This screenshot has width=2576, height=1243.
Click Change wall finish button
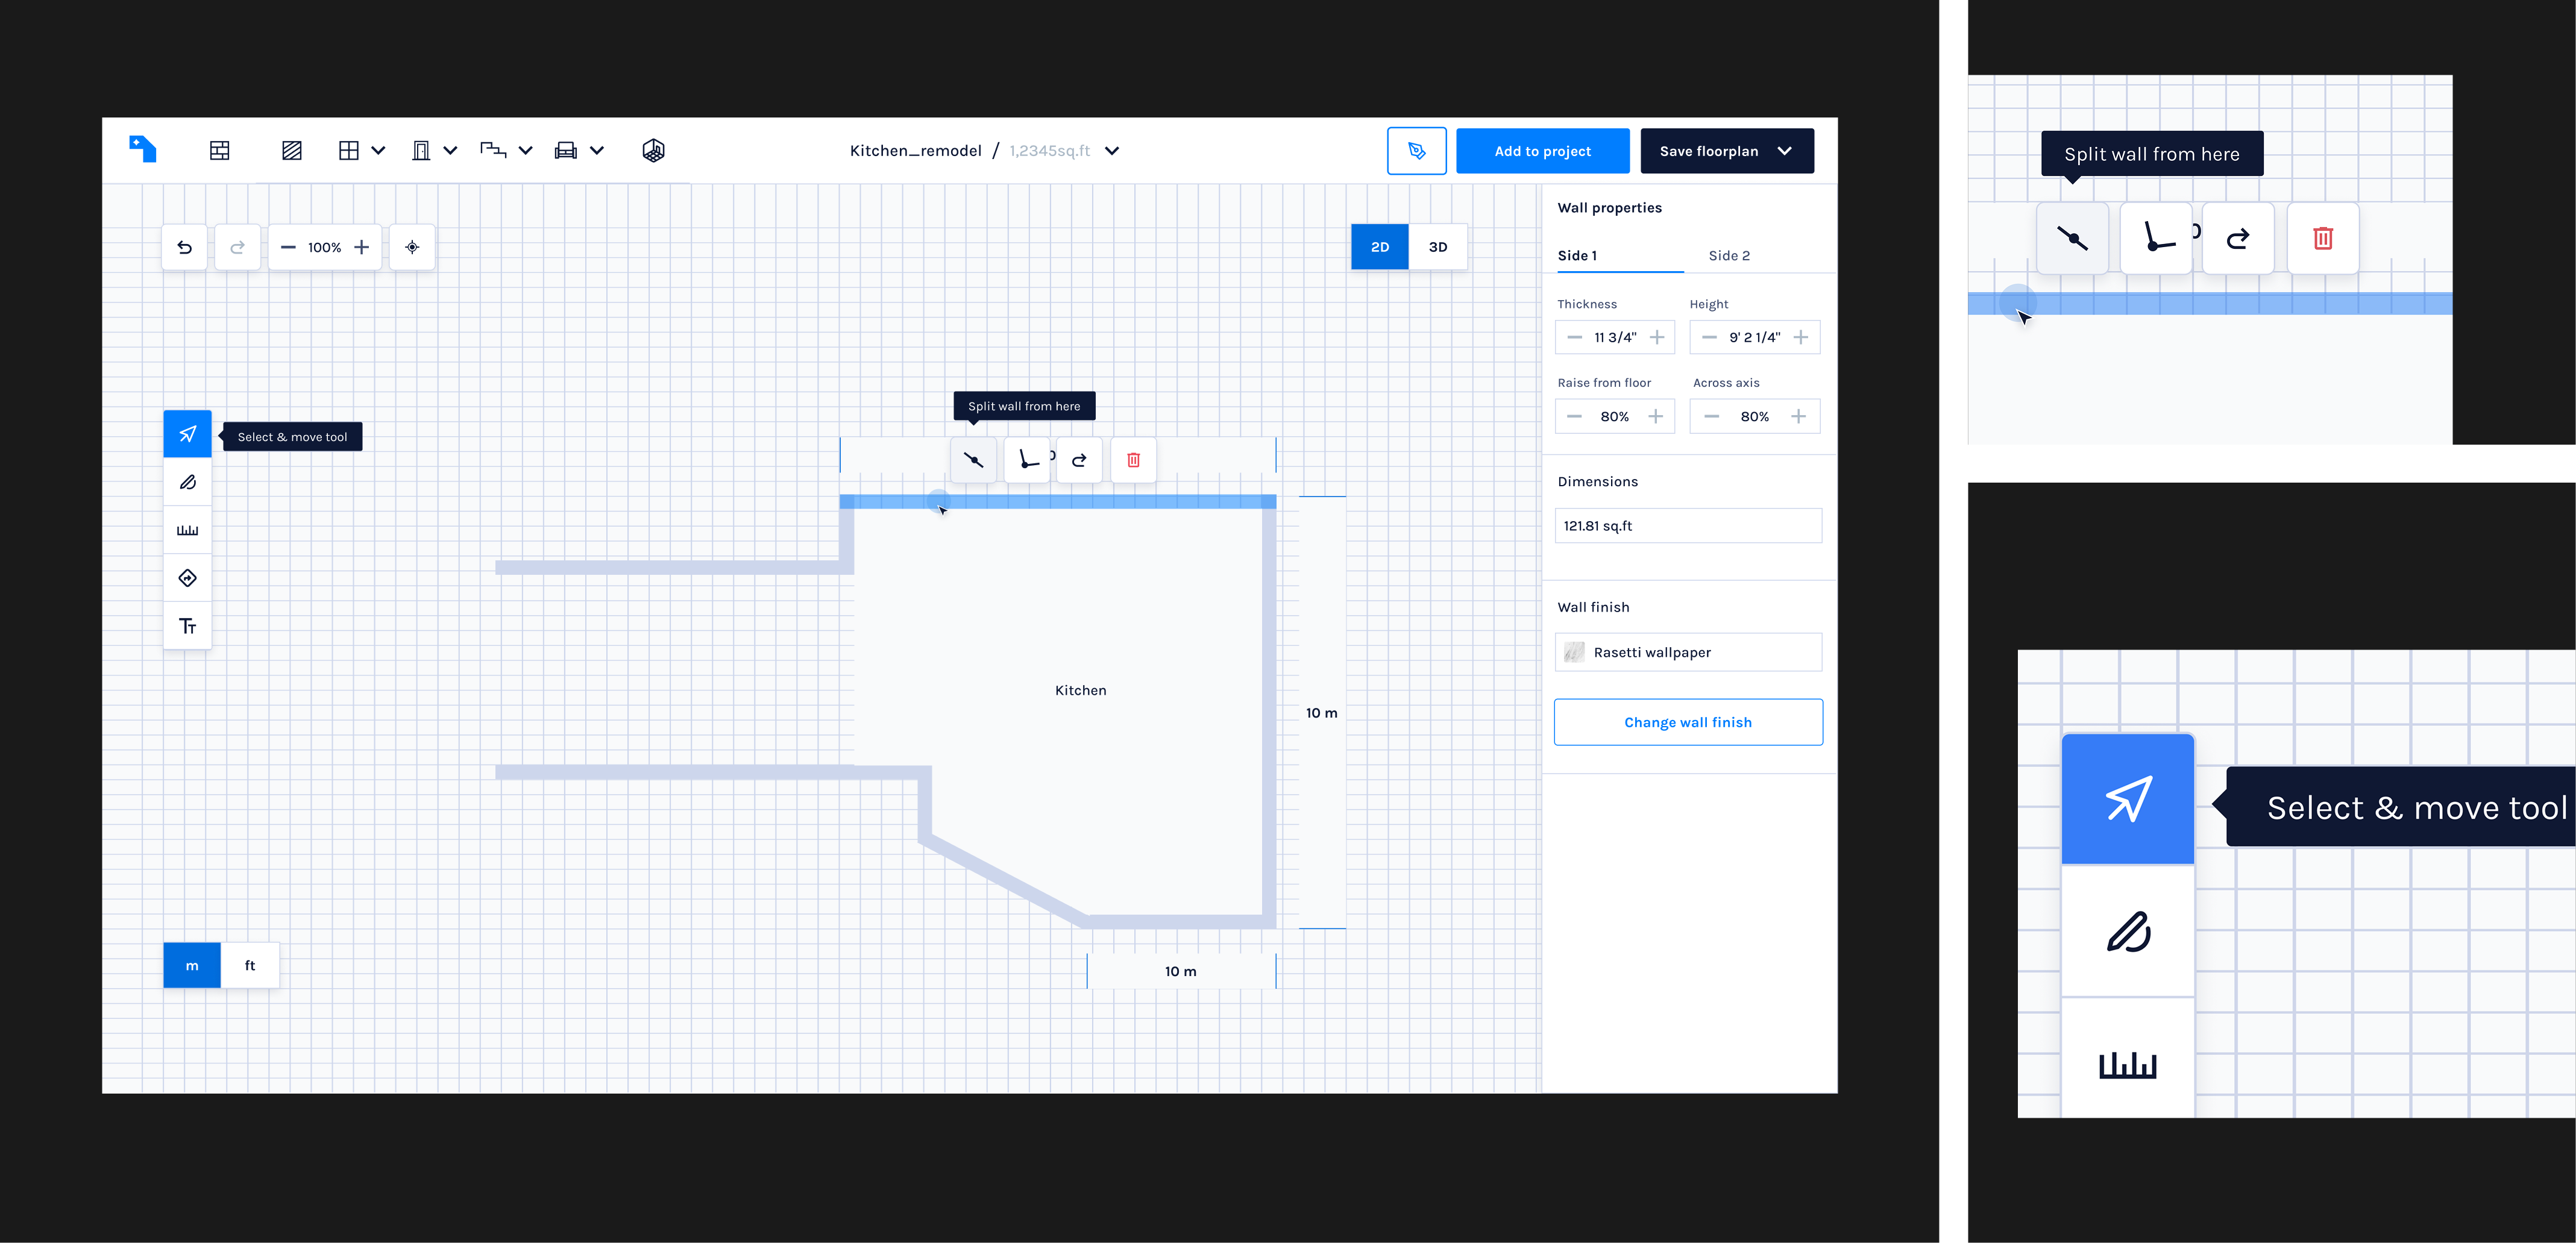coord(1687,722)
